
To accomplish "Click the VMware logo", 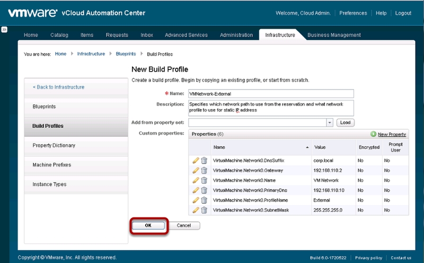I will pos(33,13).
